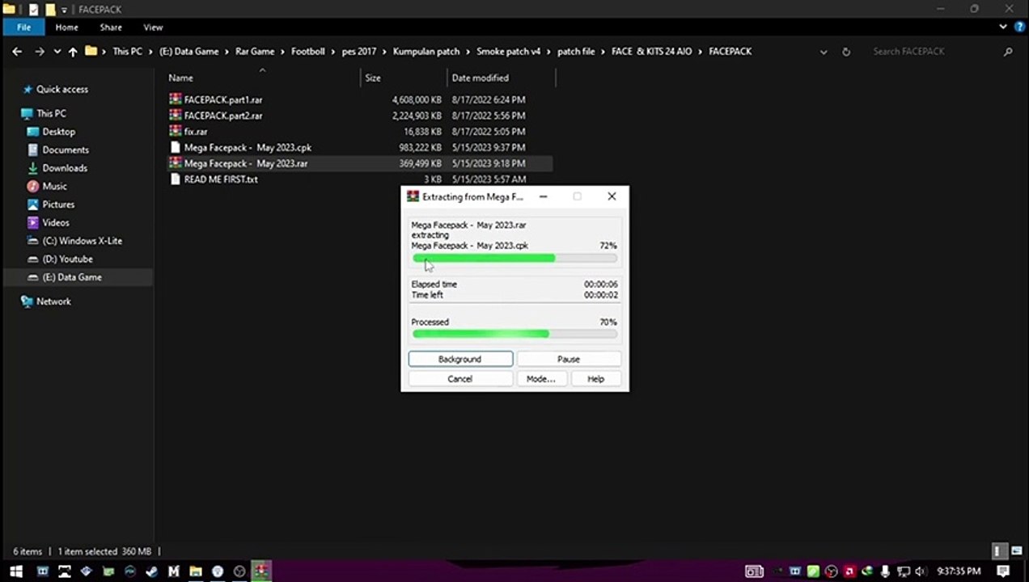This screenshot has height=582, width=1029.
Task: Go back with the Explorer back arrow
Action: click(x=17, y=51)
